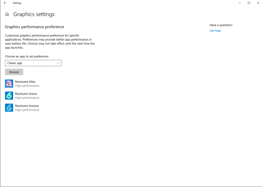The width and height of the screenshot is (262, 187).
Task: Click High performance under Resolume Alley
Action: 27,86
